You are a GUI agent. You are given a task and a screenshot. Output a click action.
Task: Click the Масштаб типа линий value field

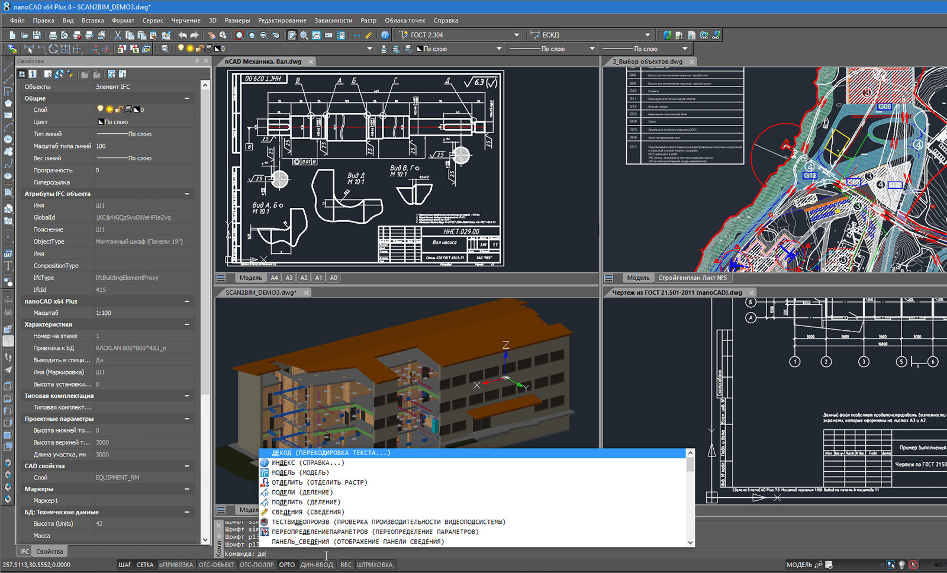(142, 146)
